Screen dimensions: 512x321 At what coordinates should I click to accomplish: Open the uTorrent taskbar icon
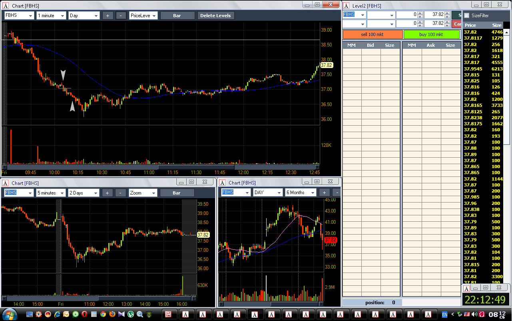pyautogui.click(x=130, y=315)
